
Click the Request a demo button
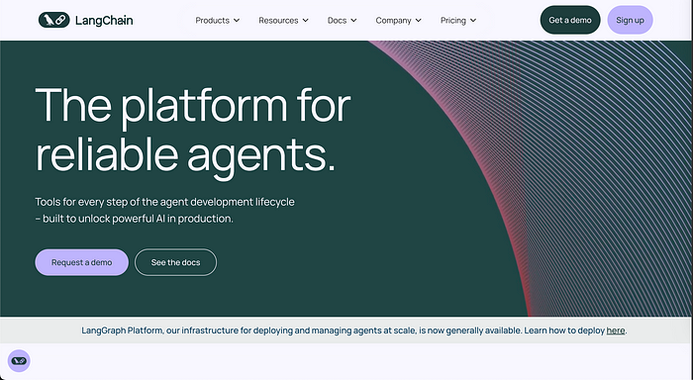point(82,262)
